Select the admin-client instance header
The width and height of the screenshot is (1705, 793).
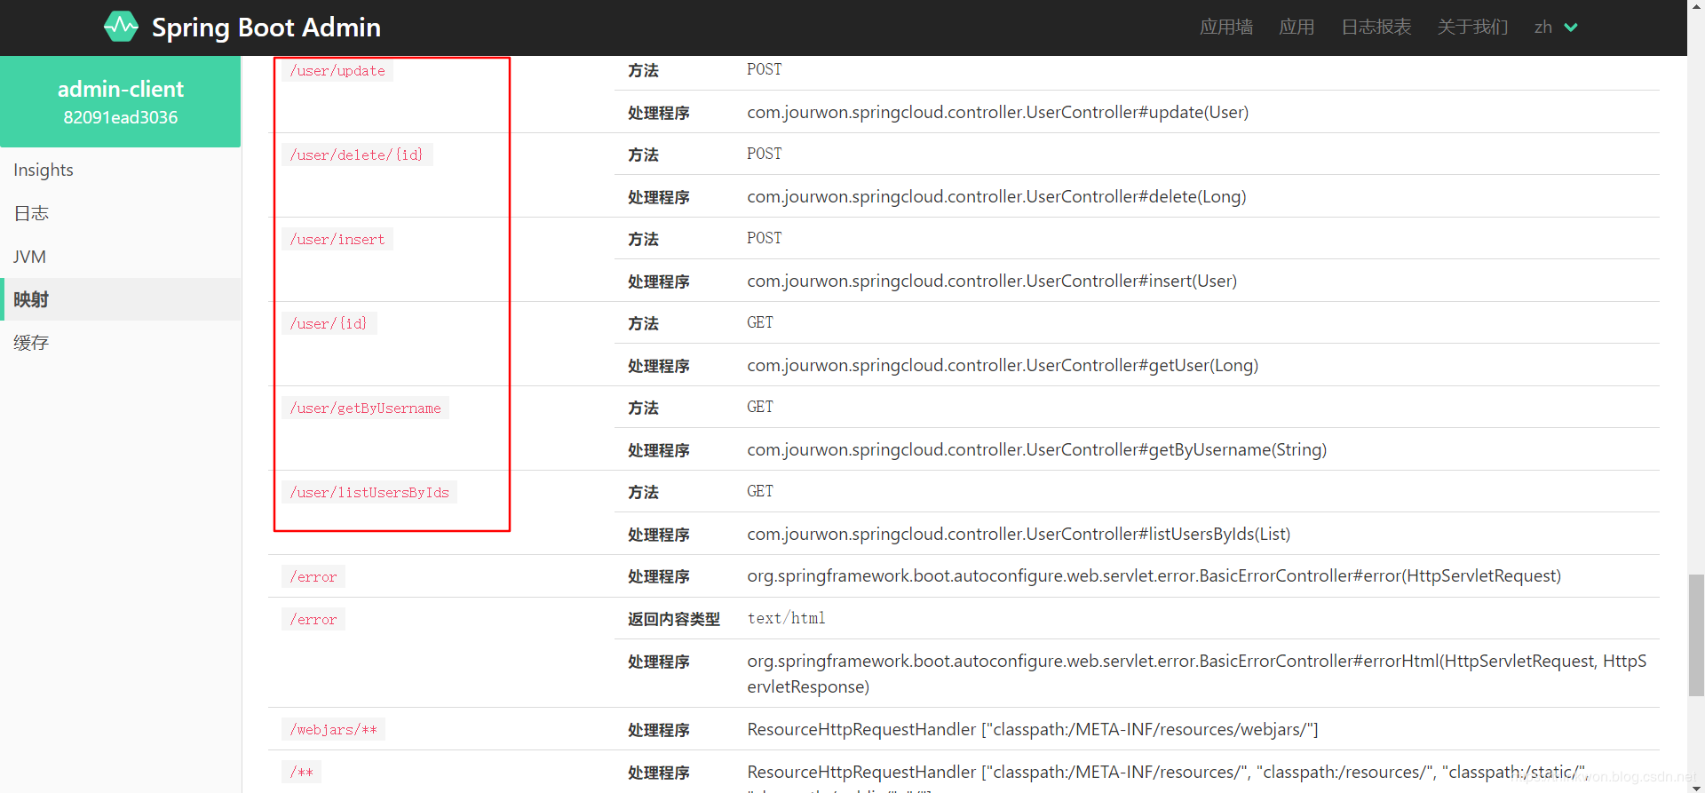(121, 101)
